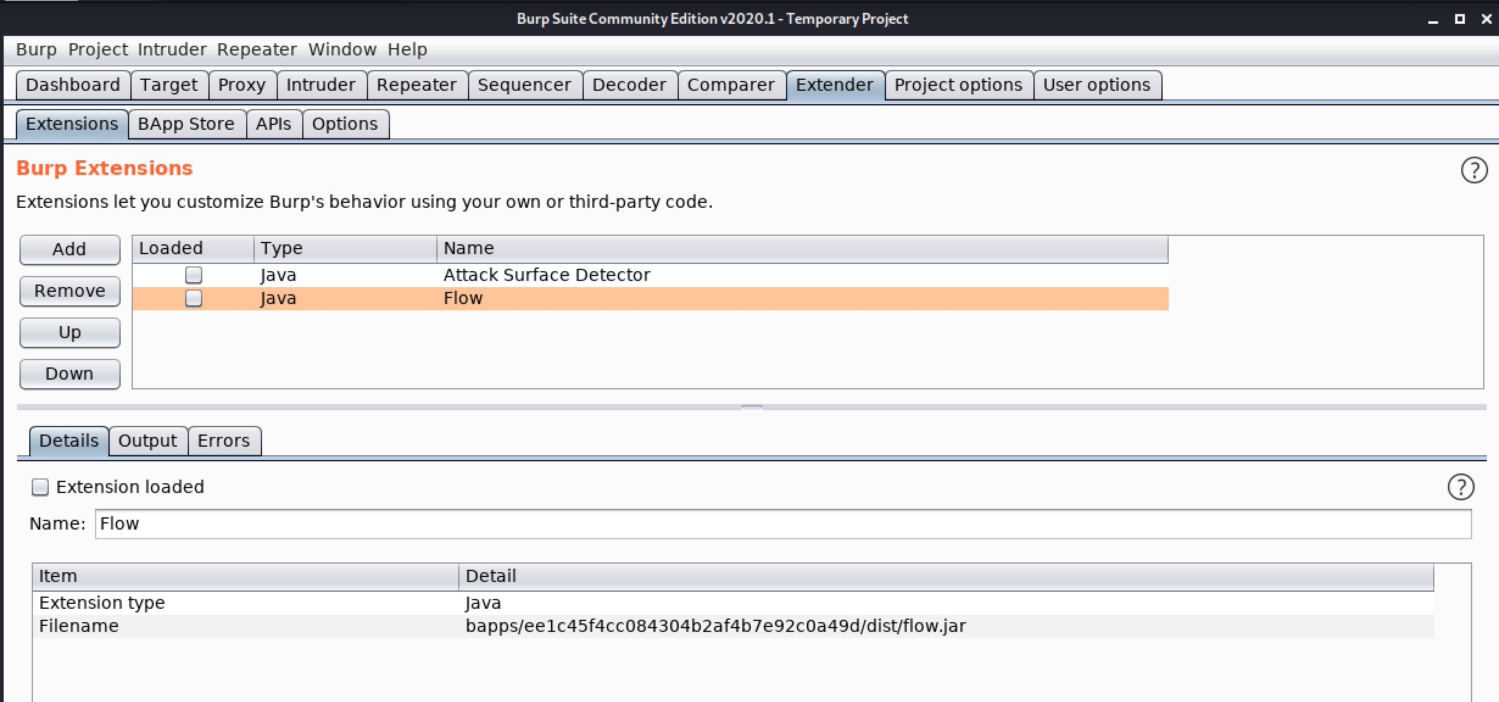Switch to the Repeater tool tab
The width and height of the screenshot is (1499, 702).
click(417, 85)
